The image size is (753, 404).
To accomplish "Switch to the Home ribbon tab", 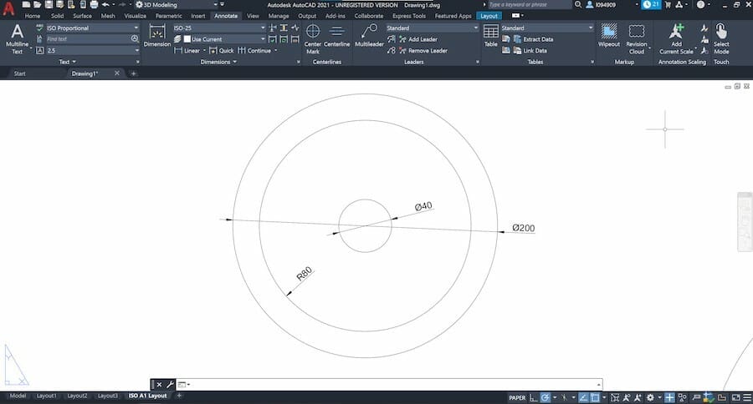I will [x=32, y=16].
